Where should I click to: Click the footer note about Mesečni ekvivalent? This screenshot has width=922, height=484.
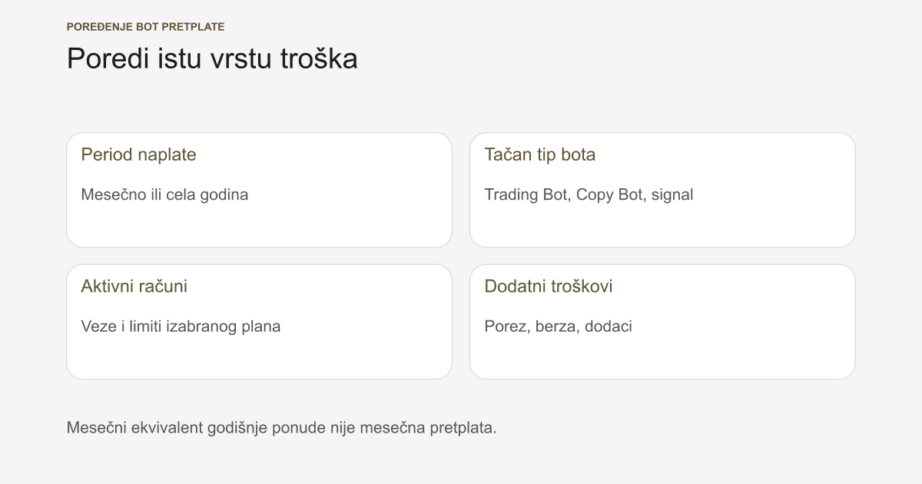click(282, 427)
